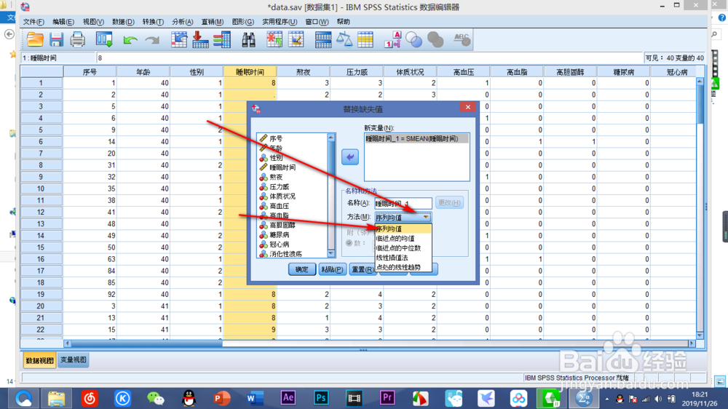Click the 高血压 column header

click(463, 72)
